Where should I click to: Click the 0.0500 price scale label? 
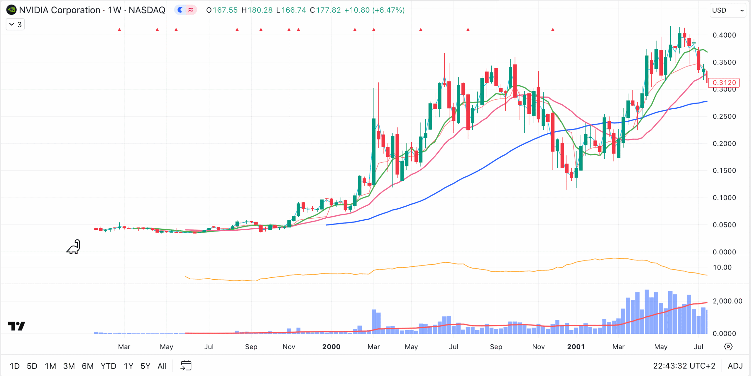(x=724, y=225)
